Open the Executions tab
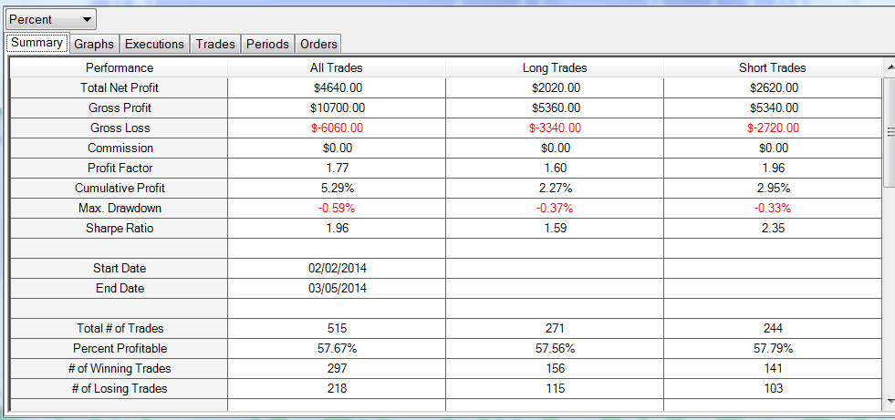 click(155, 44)
